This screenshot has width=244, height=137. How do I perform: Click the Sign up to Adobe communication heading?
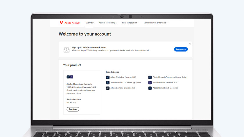pyautogui.click(x=89, y=47)
